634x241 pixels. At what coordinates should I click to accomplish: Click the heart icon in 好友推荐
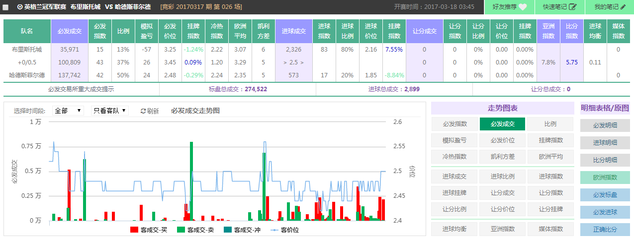[523, 7]
